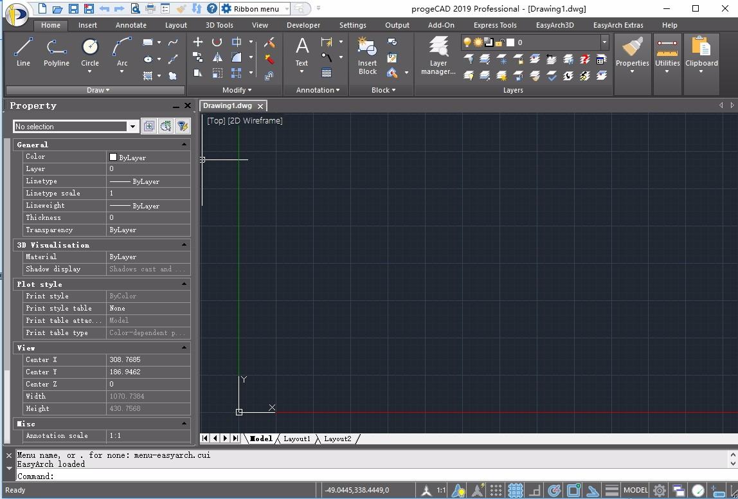
Task: Expand the layer list dropdown arrow
Action: tap(604, 42)
